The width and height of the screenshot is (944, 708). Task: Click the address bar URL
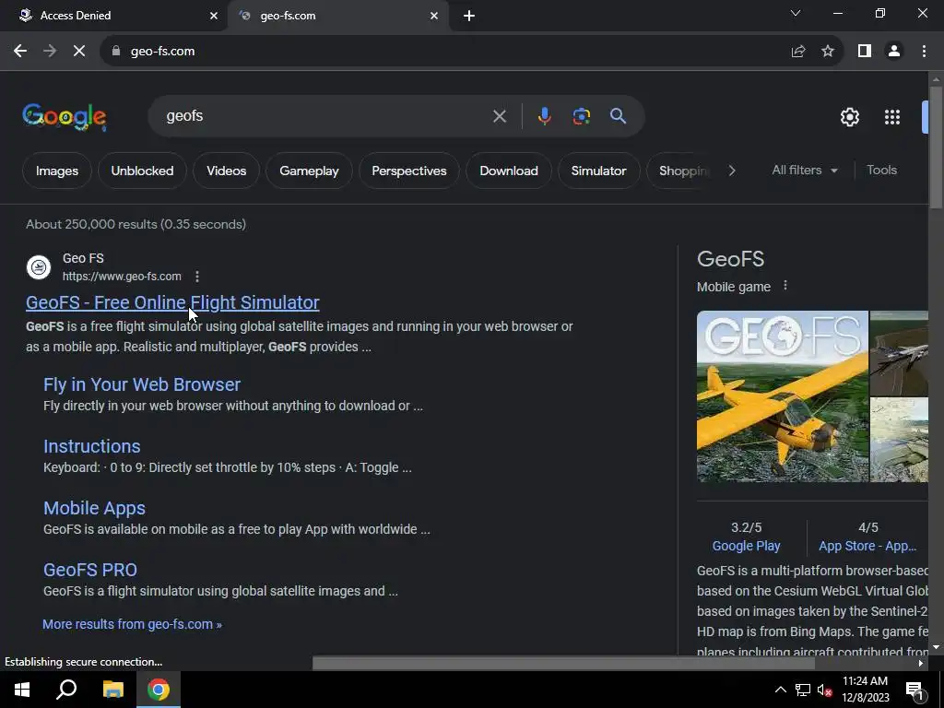tap(162, 52)
